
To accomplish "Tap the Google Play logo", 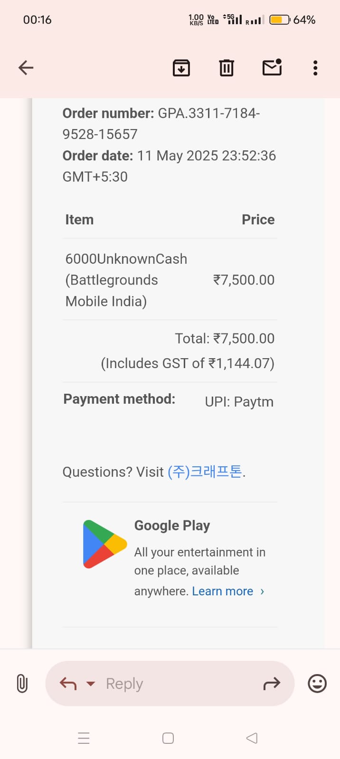I will click(104, 544).
